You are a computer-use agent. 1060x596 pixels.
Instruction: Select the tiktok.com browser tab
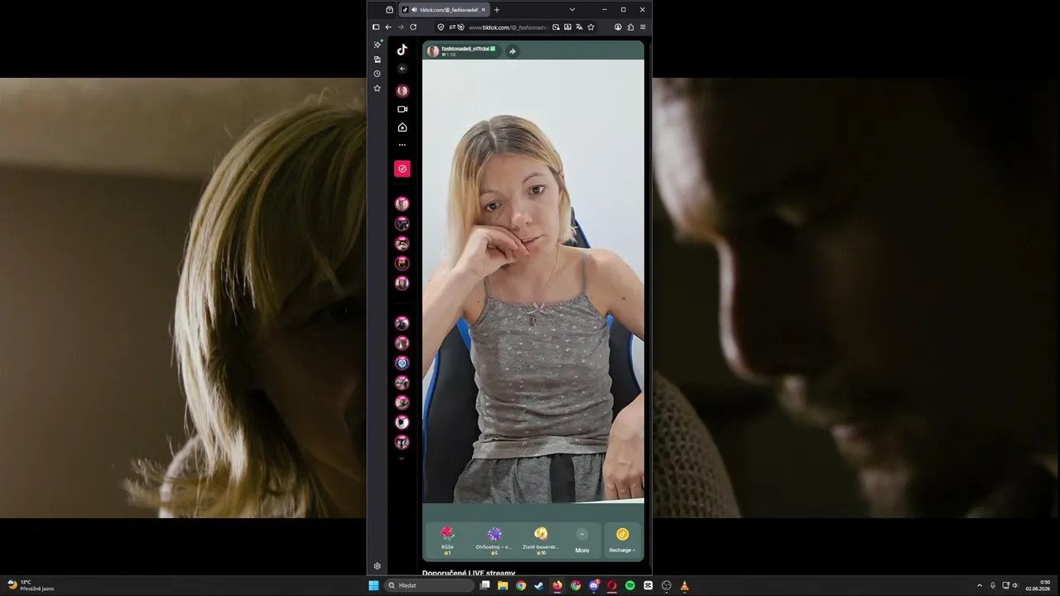click(x=444, y=10)
